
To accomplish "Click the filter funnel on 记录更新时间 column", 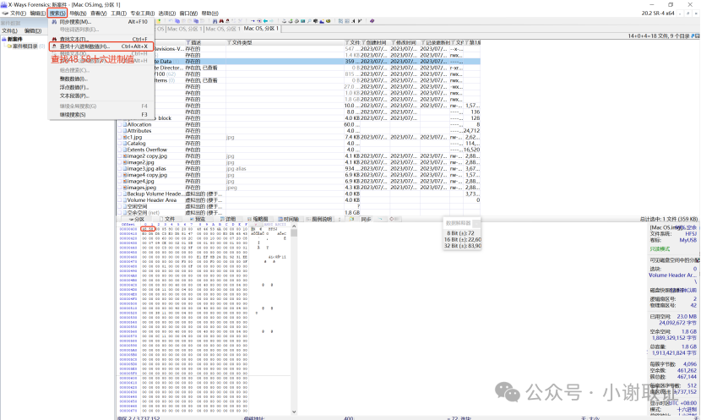I will pyautogui.click(x=423, y=42).
